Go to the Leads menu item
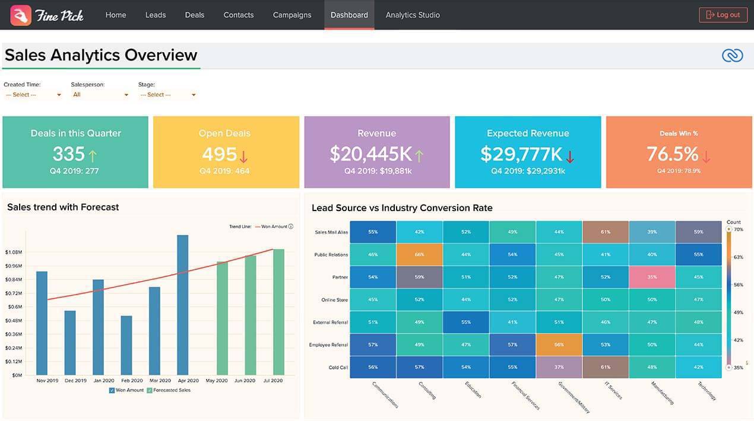 [x=156, y=15]
